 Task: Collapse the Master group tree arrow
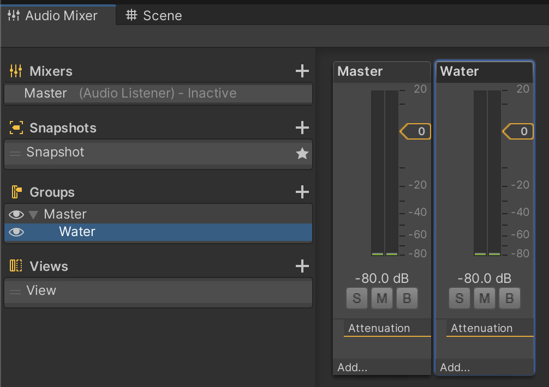[x=33, y=215]
